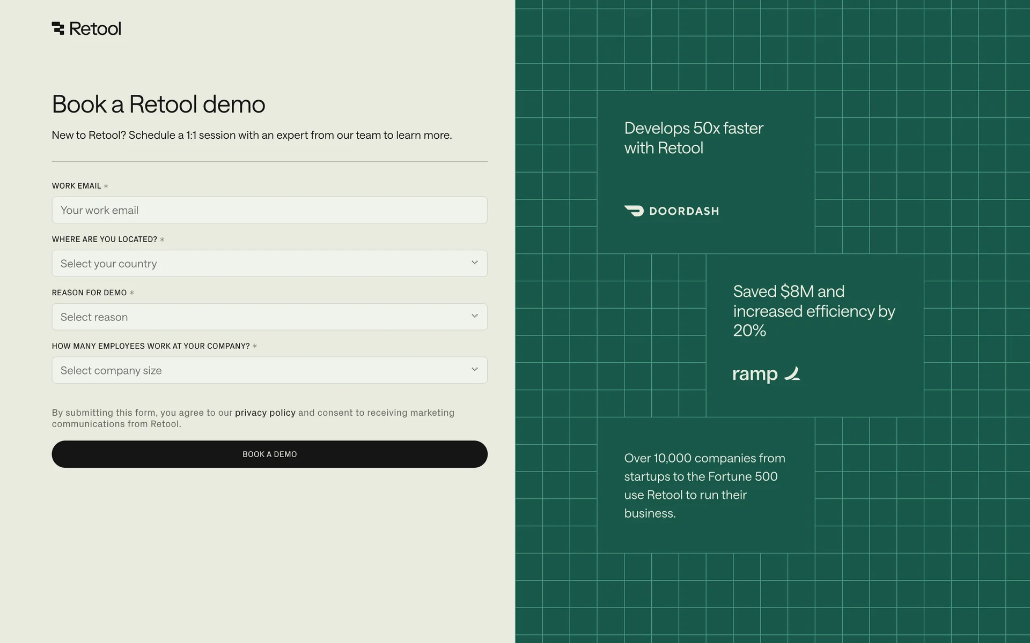Click the chevron on the reason selector
Viewport: 1030px width, 643px height.
click(x=474, y=316)
